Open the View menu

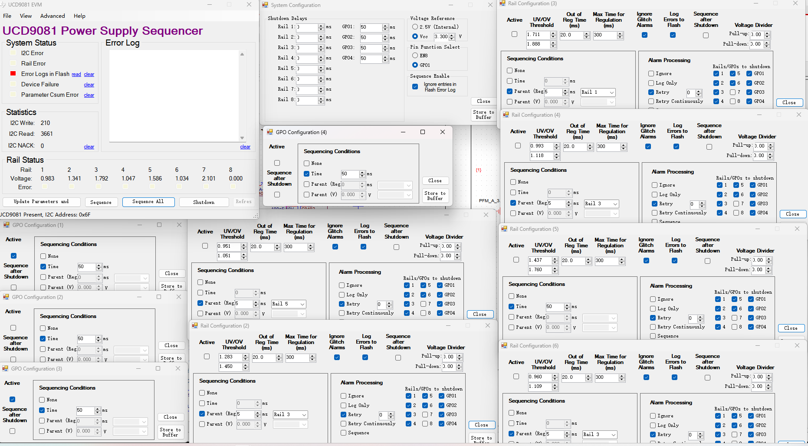coord(26,16)
